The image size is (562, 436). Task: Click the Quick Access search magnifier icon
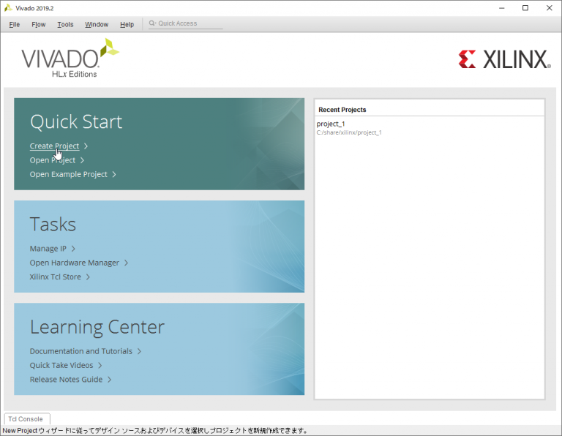152,24
